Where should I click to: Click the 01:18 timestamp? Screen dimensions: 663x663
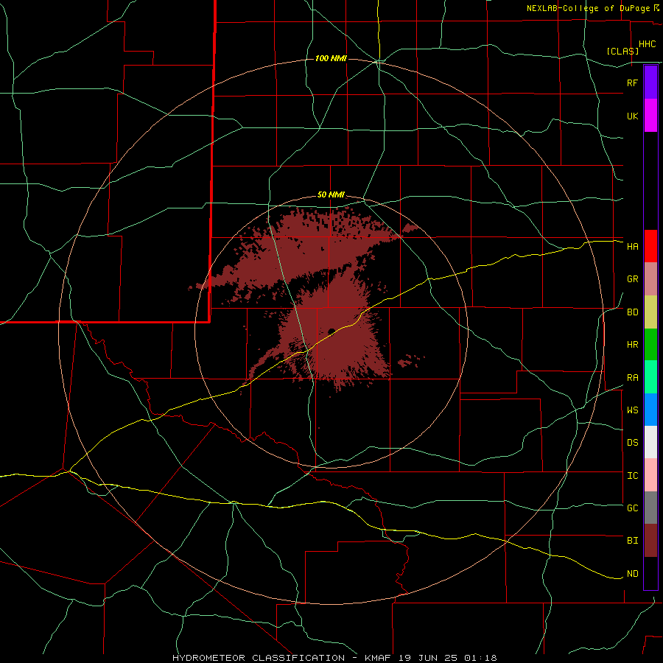pyautogui.click(x=480, y=658)
